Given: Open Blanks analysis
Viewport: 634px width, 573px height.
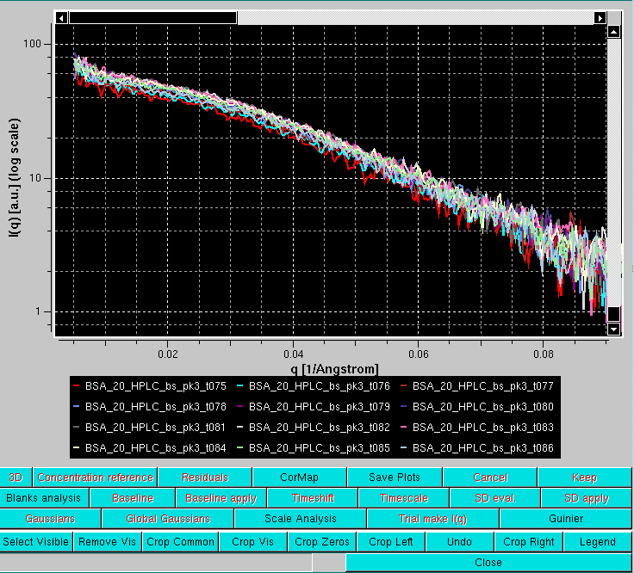Looking at the screenshot, I should (44, 498).
